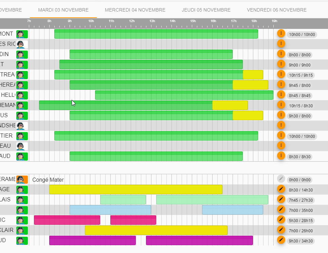Select the green shift bar on the HELL row
Image resolution: width=328 pixels, height=253 pixels.
click(x=184, y=95)
